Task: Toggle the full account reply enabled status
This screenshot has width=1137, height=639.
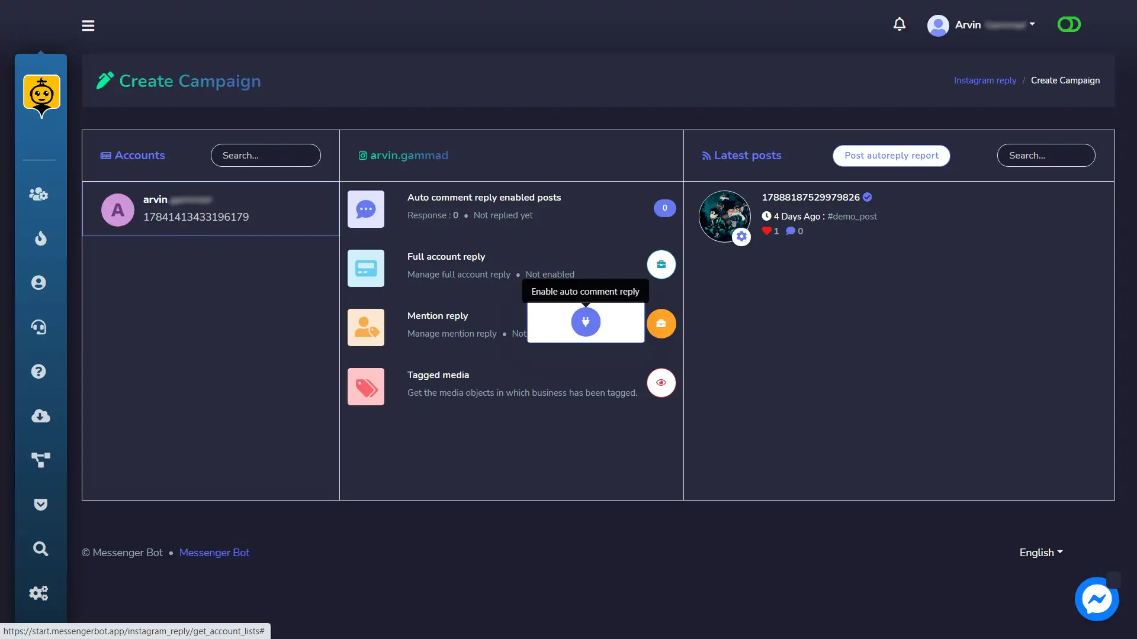Action: [661, 264]
